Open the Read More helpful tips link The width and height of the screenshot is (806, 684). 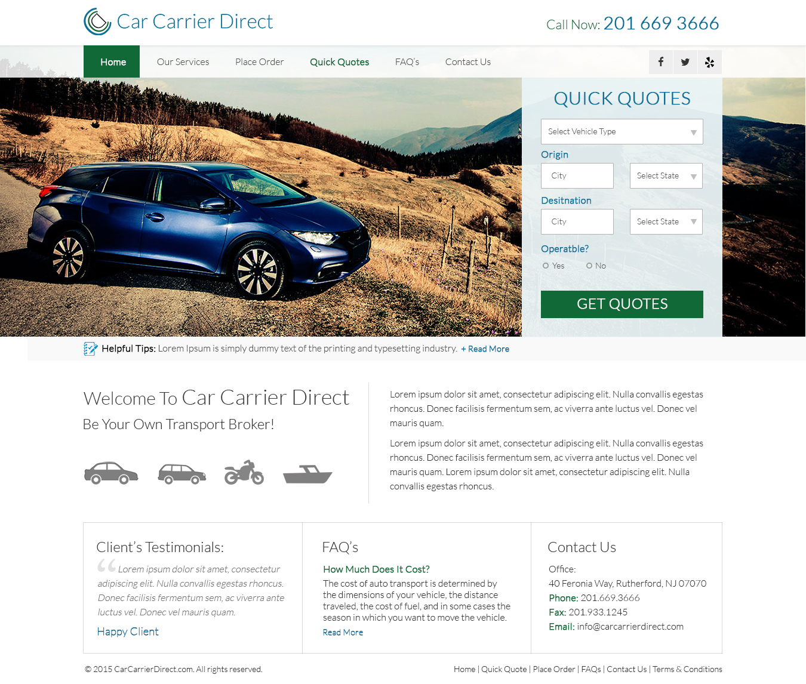tap(484, 349)
